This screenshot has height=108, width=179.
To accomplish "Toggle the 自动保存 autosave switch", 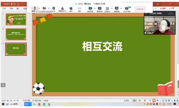I will [x=13, y=4].
